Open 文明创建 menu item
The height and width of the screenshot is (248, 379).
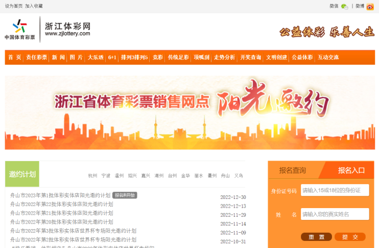(276, 57)
